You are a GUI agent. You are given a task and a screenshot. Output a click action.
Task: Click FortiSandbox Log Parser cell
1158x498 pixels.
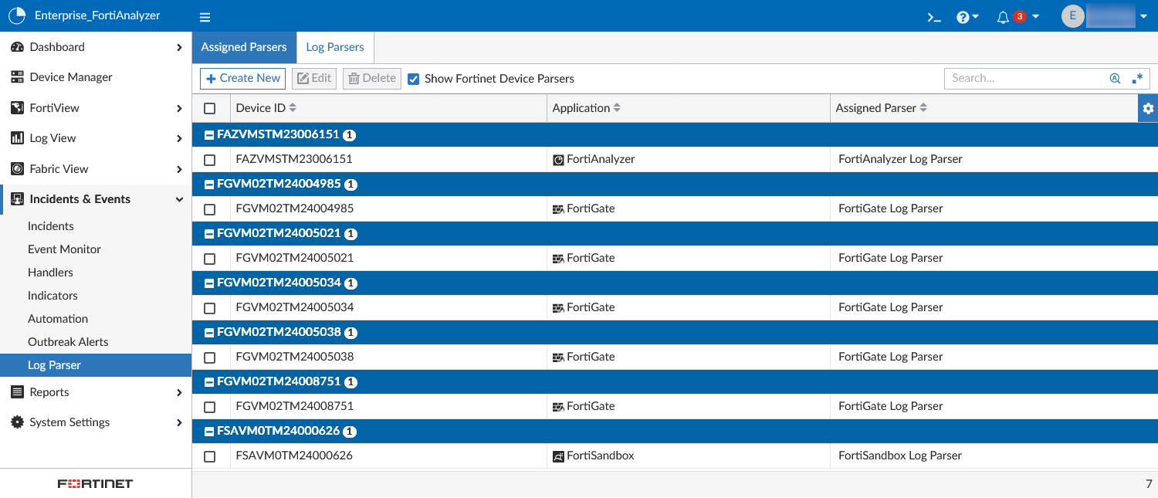[900, 456]
